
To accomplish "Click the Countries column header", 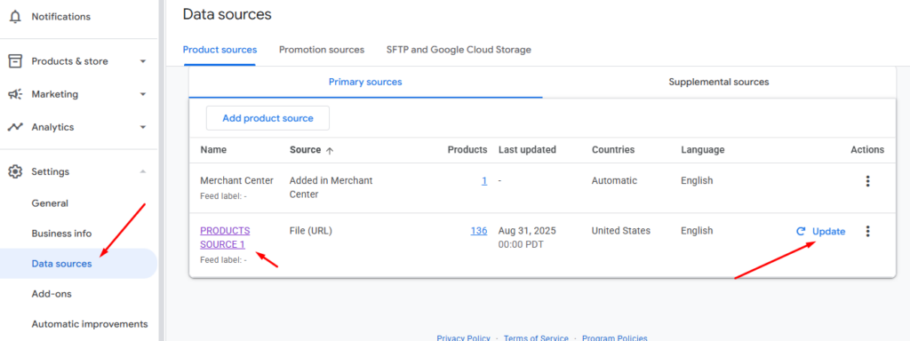I will (x=613, y=149).
